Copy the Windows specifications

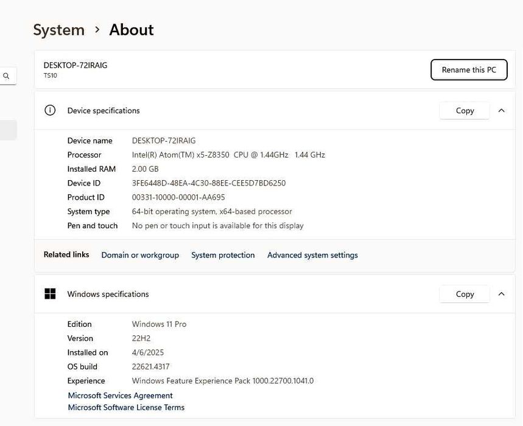465,294
